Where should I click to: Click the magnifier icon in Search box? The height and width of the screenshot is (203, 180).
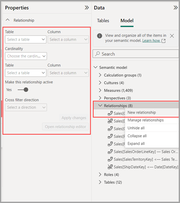[97, 54]
